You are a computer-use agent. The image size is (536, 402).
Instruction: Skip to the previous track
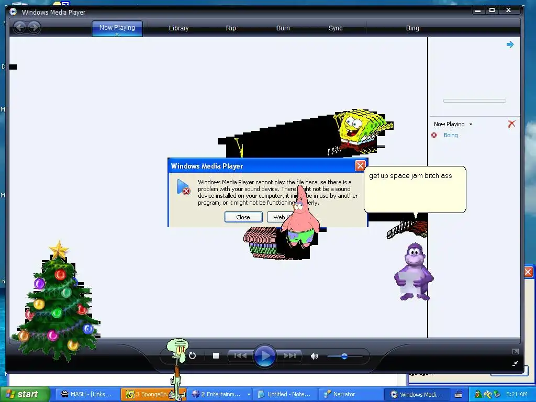[240, 356]
